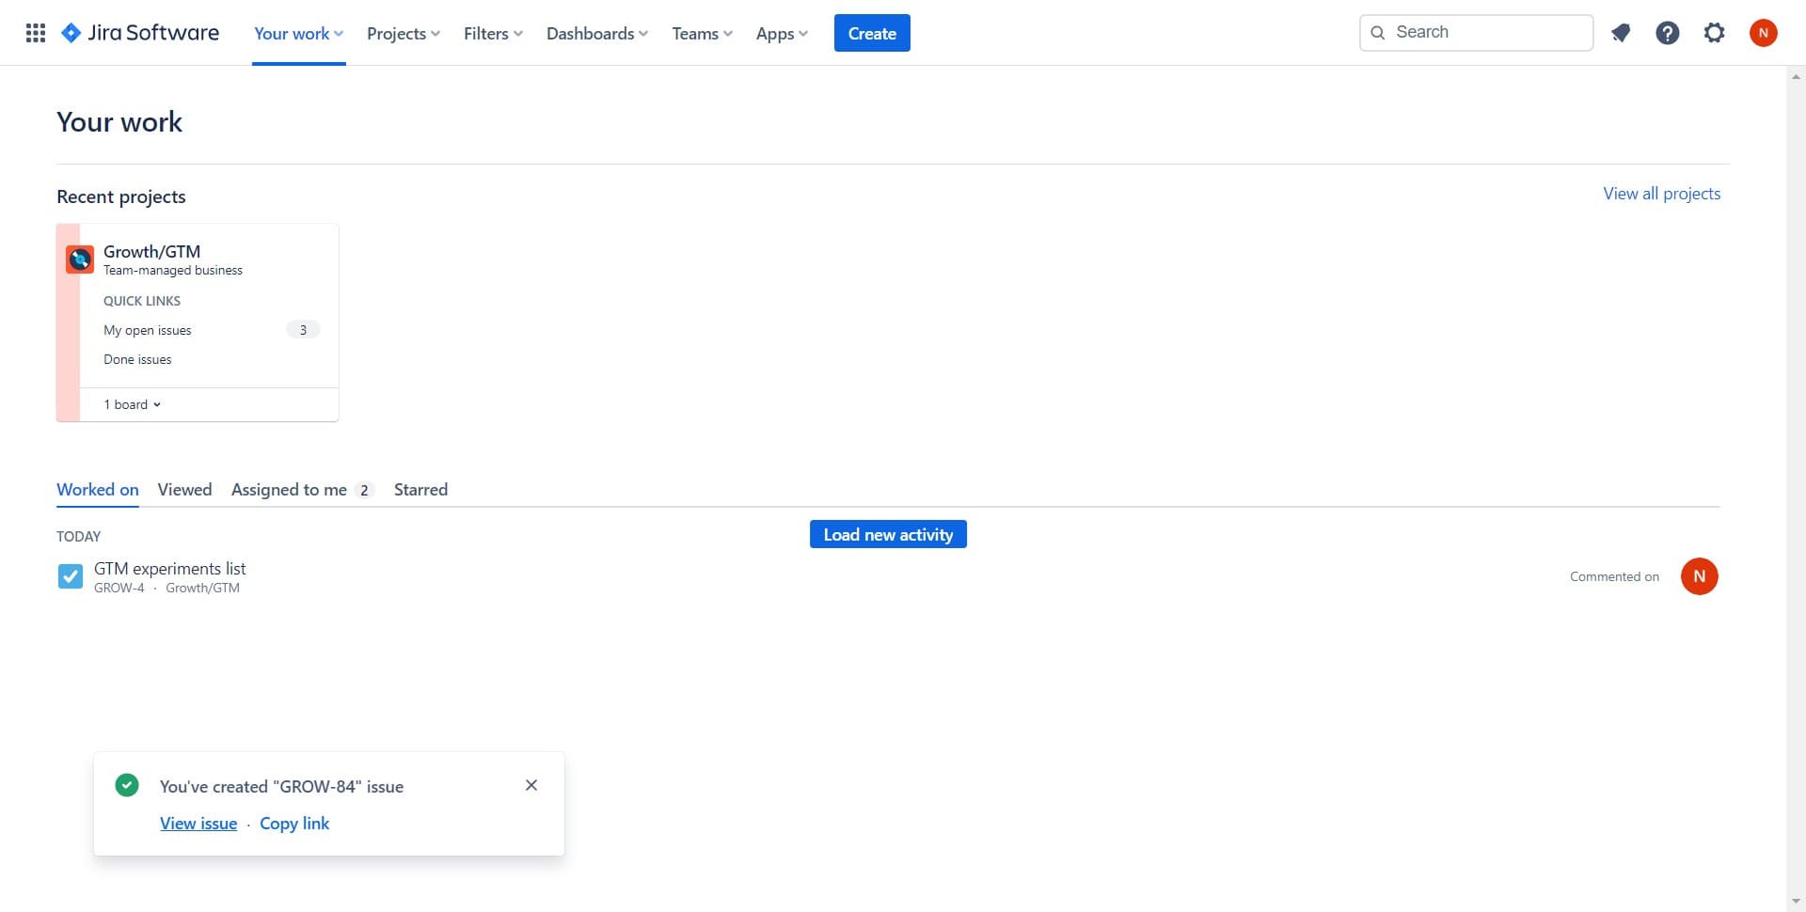This screenshot has height=912, width=1806.
Task: Click the GROW-4 task type checkmark icon
Action: point(70,575)
